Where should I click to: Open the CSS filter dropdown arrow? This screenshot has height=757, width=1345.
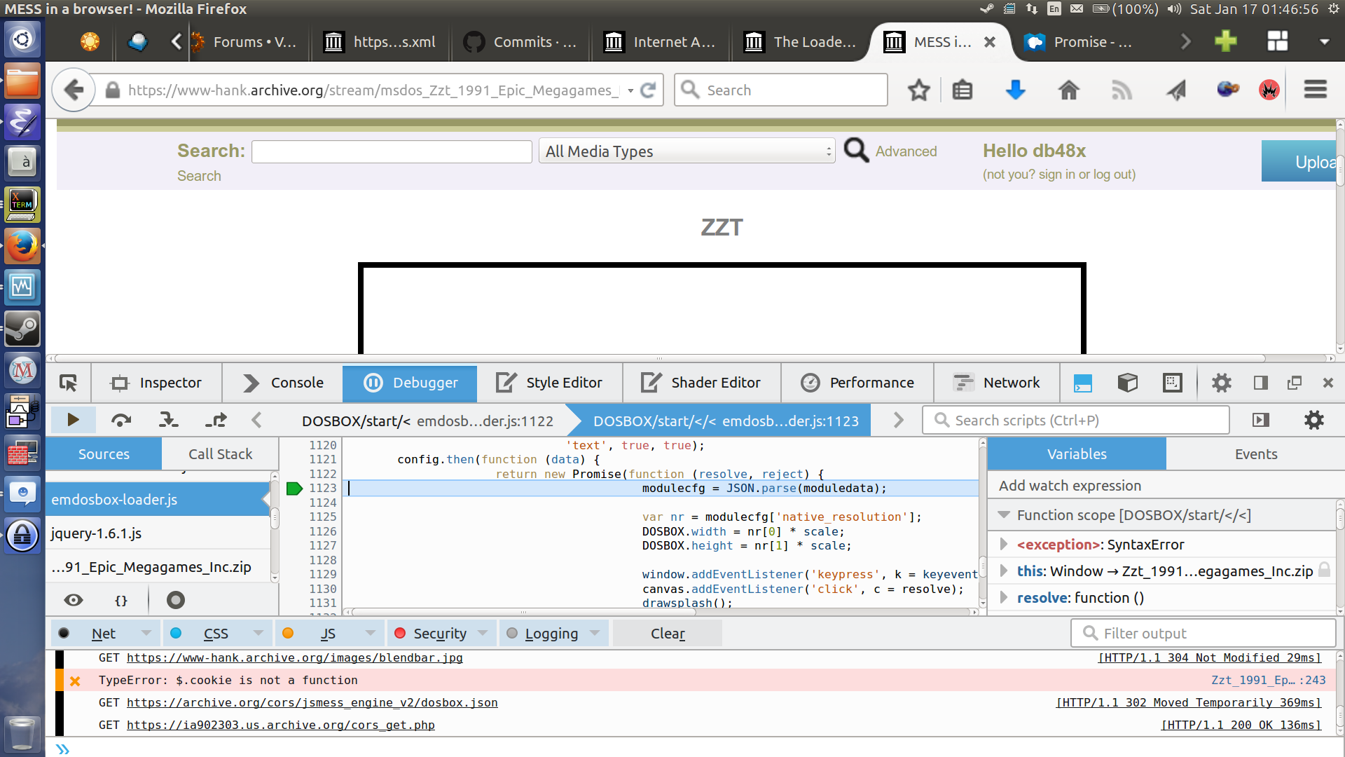pos(258,633)
